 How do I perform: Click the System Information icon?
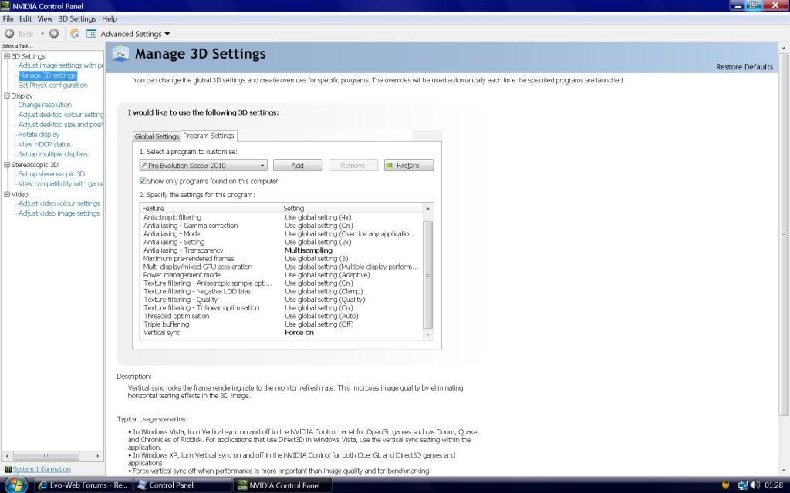point(8,469)
